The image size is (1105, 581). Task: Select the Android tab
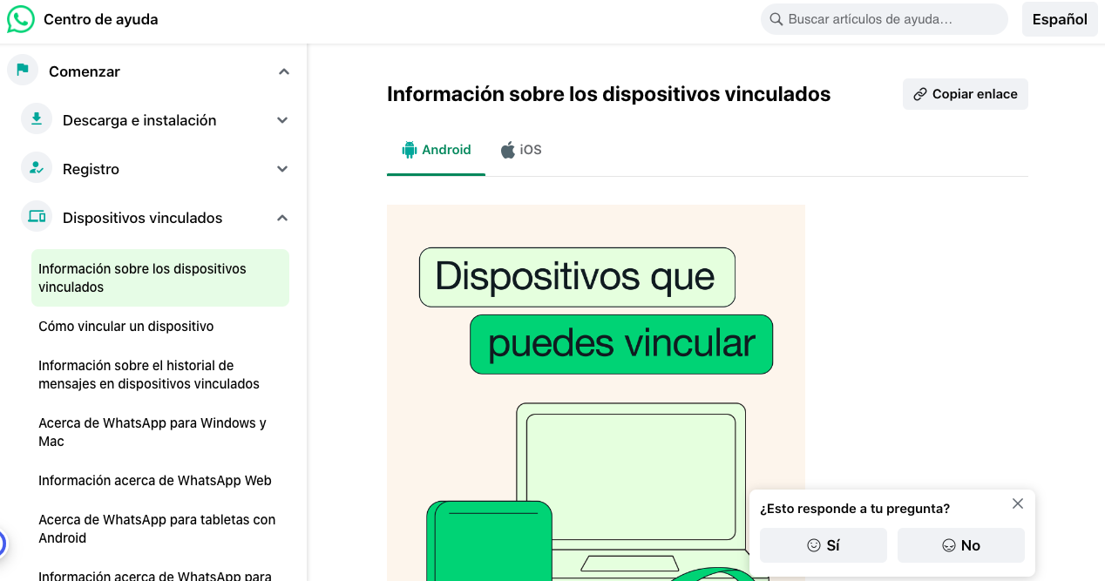click(x=436, y=149)
